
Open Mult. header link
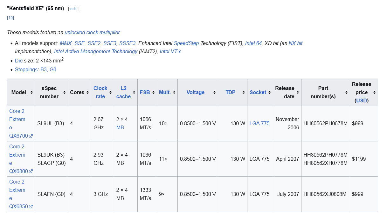(165, 93)
